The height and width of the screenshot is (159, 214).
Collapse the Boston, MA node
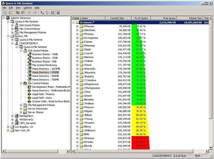click(x=8, y=36)
